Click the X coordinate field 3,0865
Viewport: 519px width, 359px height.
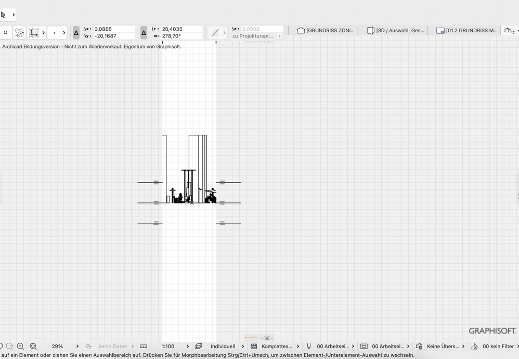[x=114, y=29]
